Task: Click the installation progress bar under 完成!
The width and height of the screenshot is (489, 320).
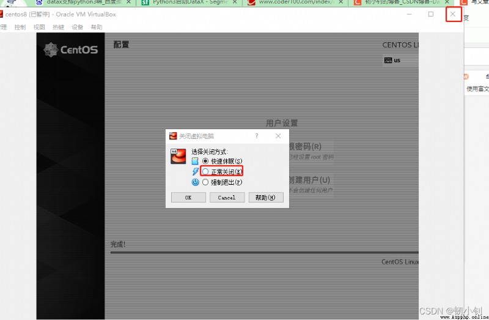Action: [265, 252]
